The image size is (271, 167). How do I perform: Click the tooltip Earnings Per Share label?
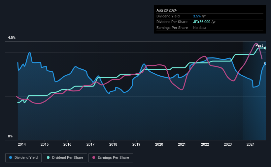(x=172, y=28)
